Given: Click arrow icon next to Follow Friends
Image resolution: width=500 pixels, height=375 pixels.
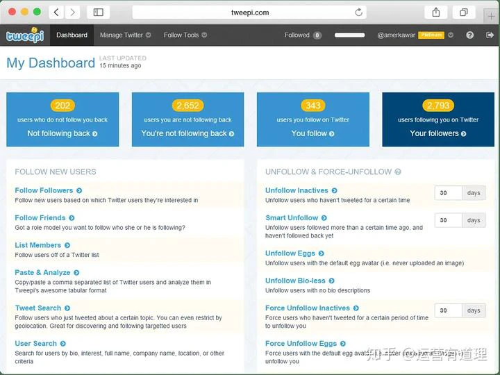Looking at the screenshot, I should click(x=72, y=218).
